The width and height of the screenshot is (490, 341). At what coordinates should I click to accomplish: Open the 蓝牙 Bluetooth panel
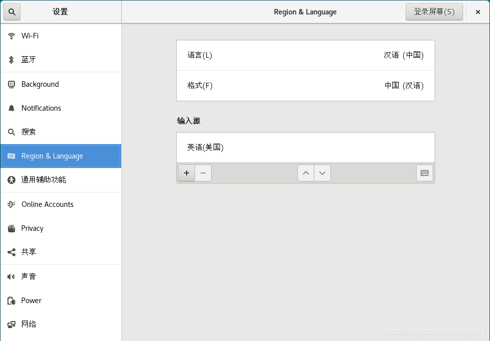click(x=61, y=60)
